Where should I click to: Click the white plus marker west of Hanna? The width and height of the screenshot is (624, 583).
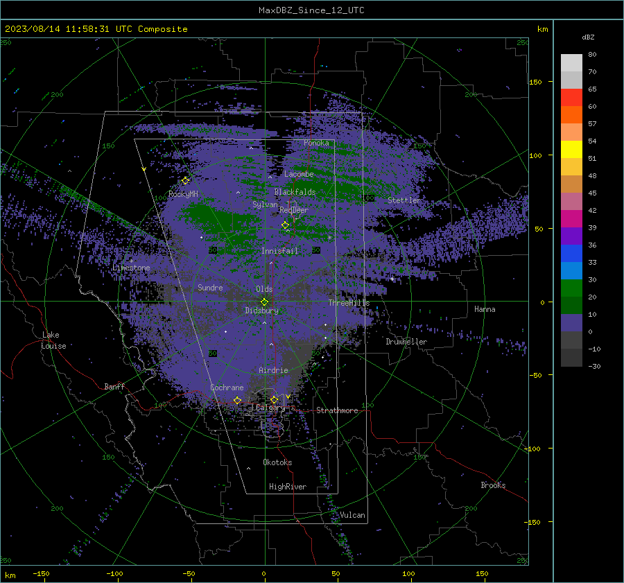[x=392, y=279]
